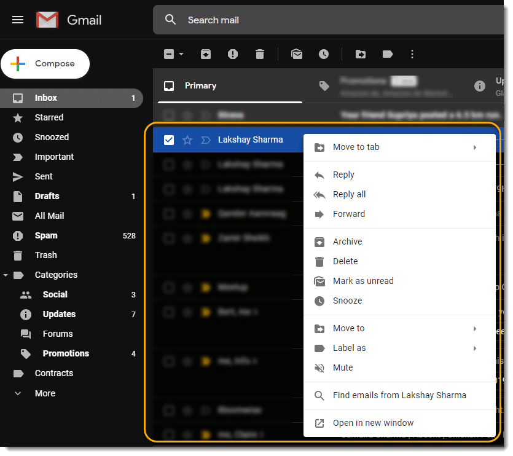Screen dimensions: 513x456
Task: Open the select dropdown arrow beside the checkbox
Action: 181,54
